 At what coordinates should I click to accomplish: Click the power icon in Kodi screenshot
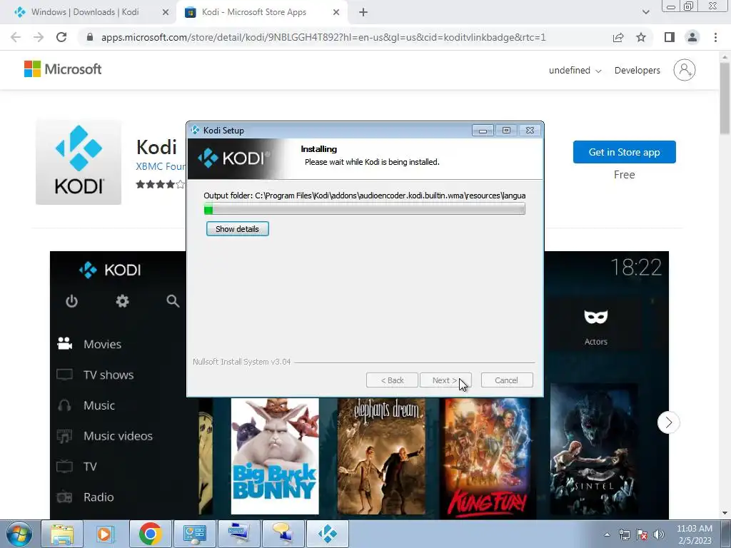pos(71,302)
